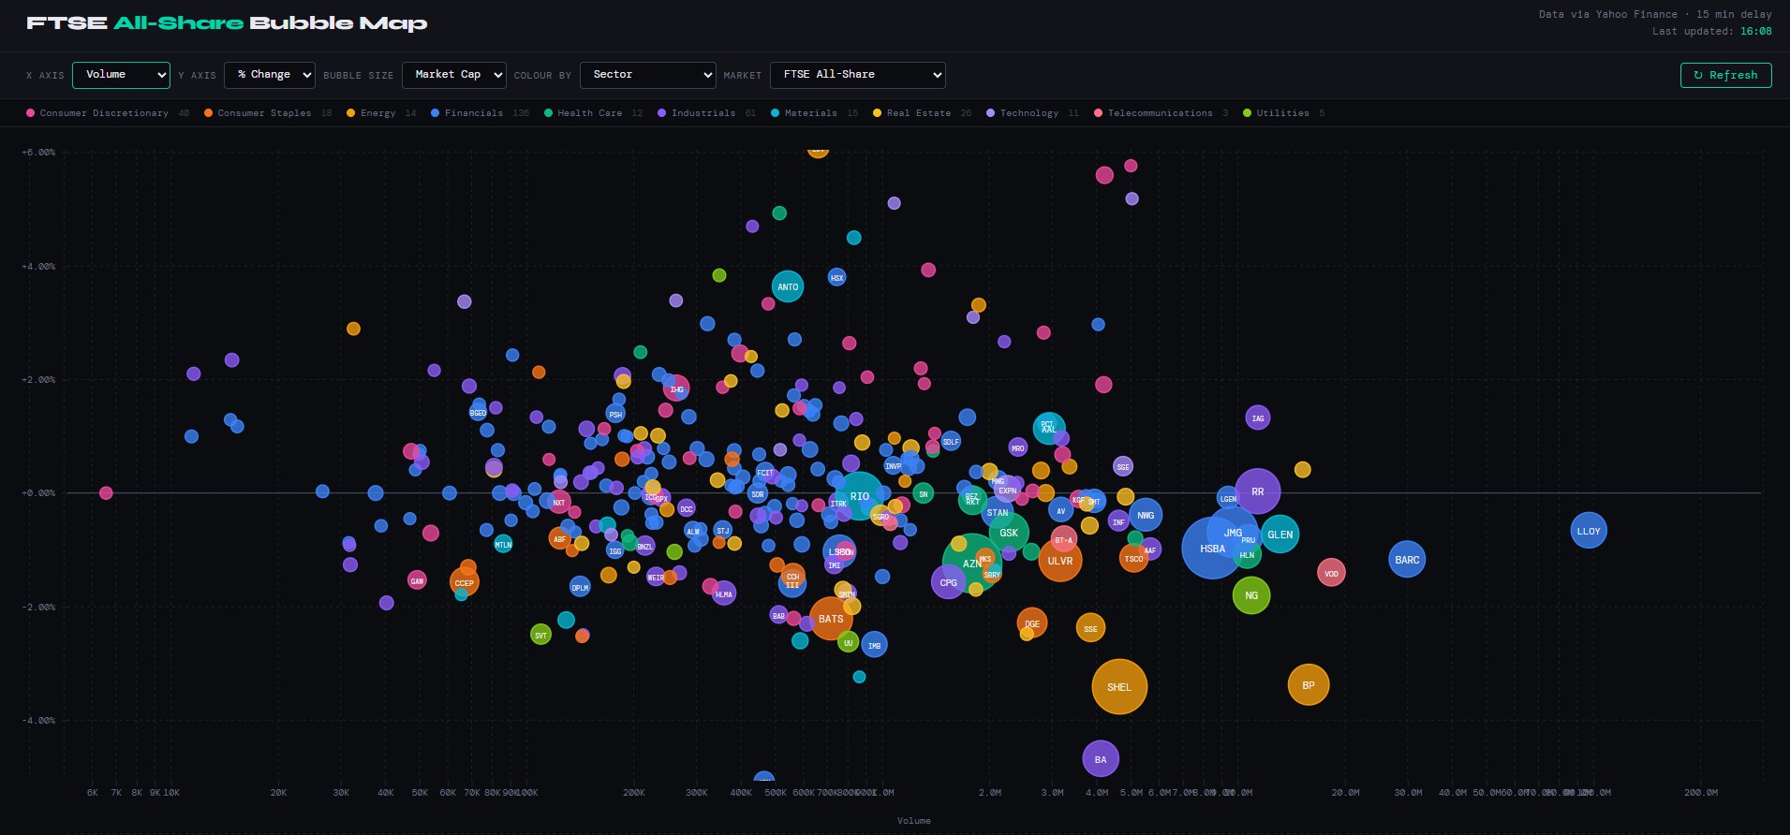1790x835 pixels.
Task: Select the GSK bubble
Action: [1009, 533]
